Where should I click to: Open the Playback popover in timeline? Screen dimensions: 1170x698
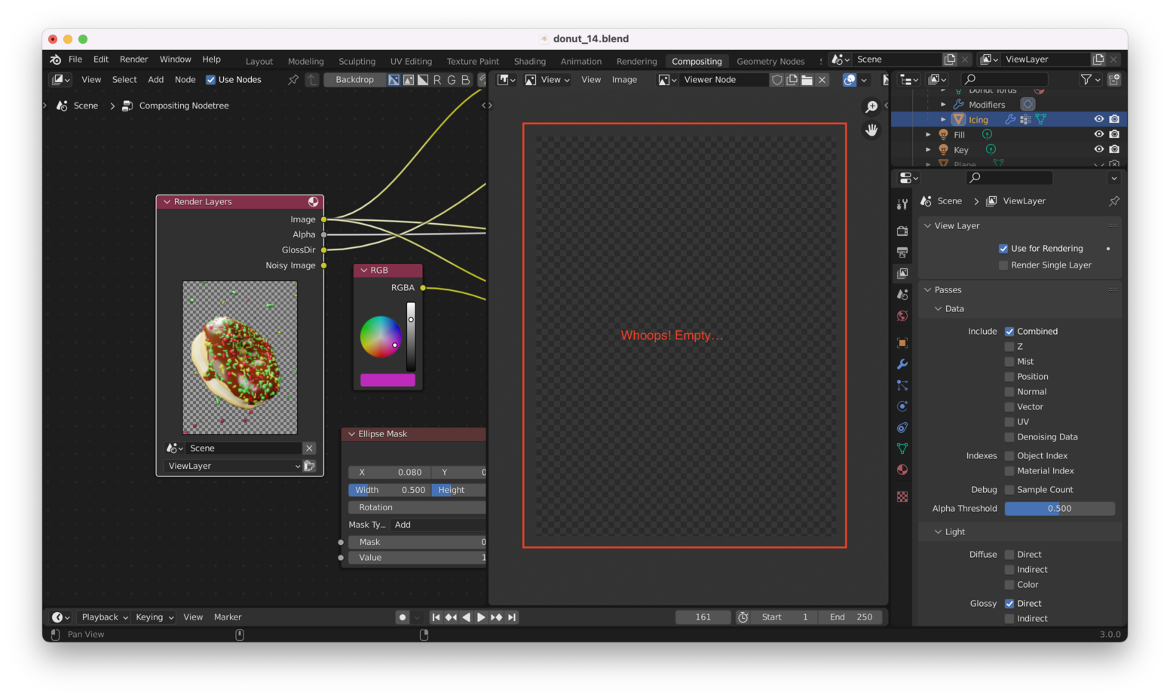[x=104, y=617]
